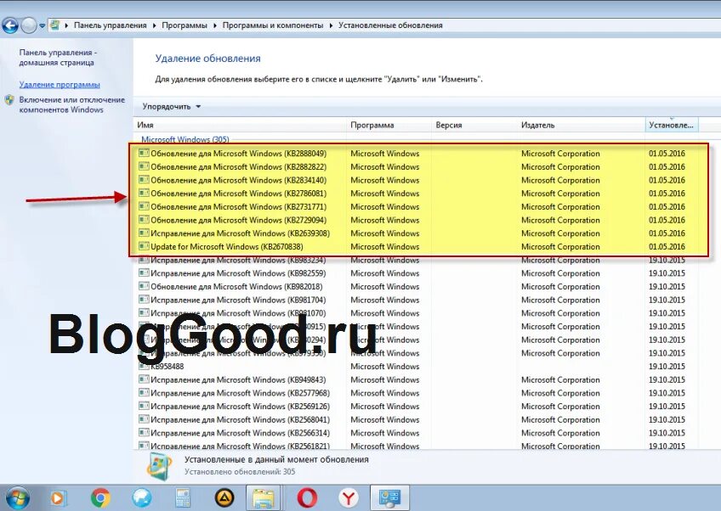Viewport: 721px width, 511px height.
Task: Open the AIMP player taskbar icon
Action: coord(224,497)
